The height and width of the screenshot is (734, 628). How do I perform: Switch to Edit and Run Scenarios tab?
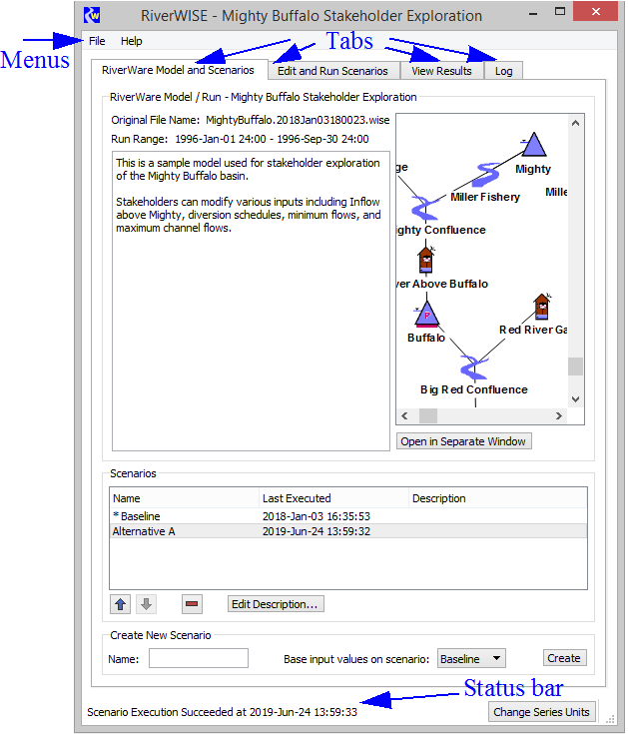pos(332,71)
